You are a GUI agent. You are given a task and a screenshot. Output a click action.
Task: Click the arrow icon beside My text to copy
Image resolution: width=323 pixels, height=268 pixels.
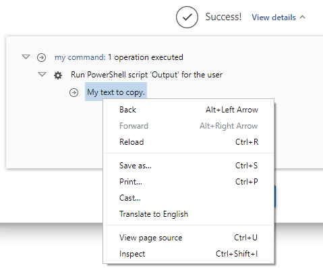pos(74,92)
